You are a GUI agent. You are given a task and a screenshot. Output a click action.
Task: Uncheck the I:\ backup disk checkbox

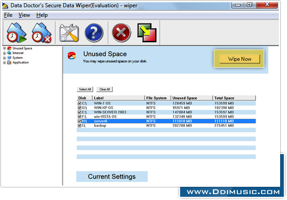(80, 125)
